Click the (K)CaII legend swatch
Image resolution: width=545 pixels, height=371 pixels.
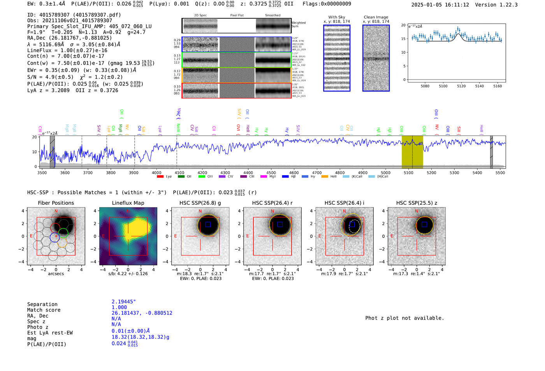pyautogui.click(x=346, y=177)
